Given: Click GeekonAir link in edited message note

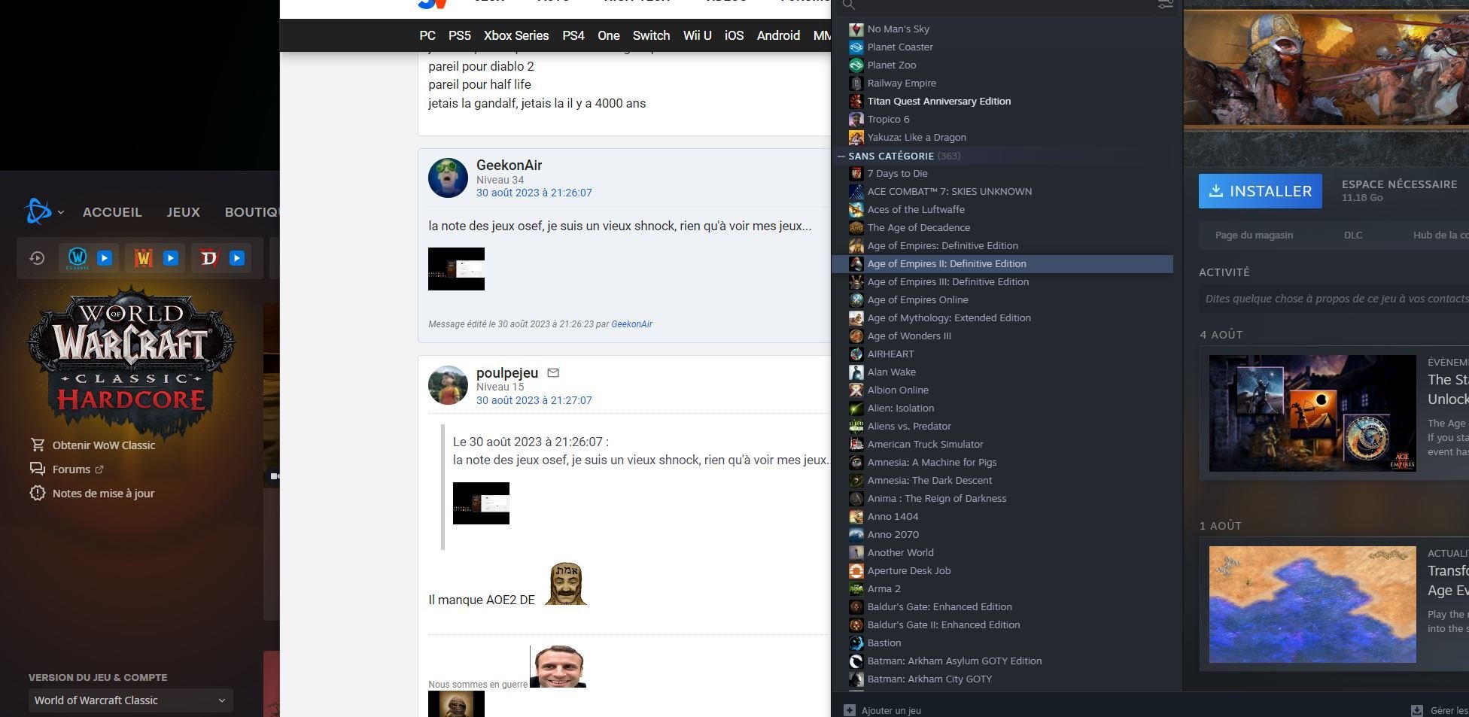Looking at the screenshot, I should pos(631,324).
